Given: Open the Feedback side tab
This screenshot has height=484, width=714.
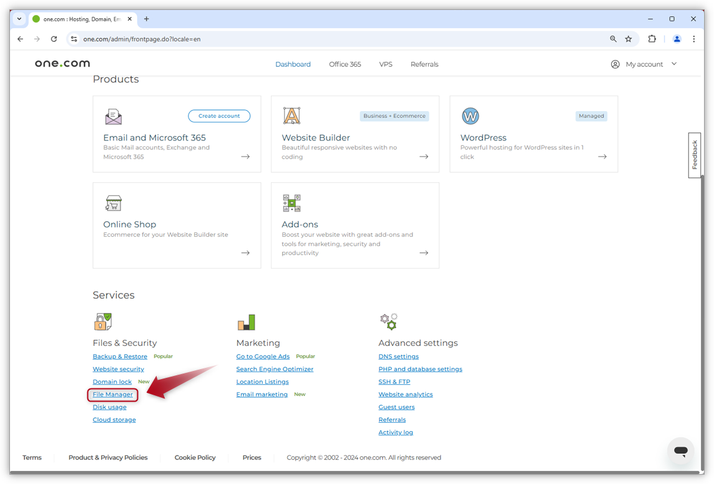Looking at the screenshot, I should point(694,155).
